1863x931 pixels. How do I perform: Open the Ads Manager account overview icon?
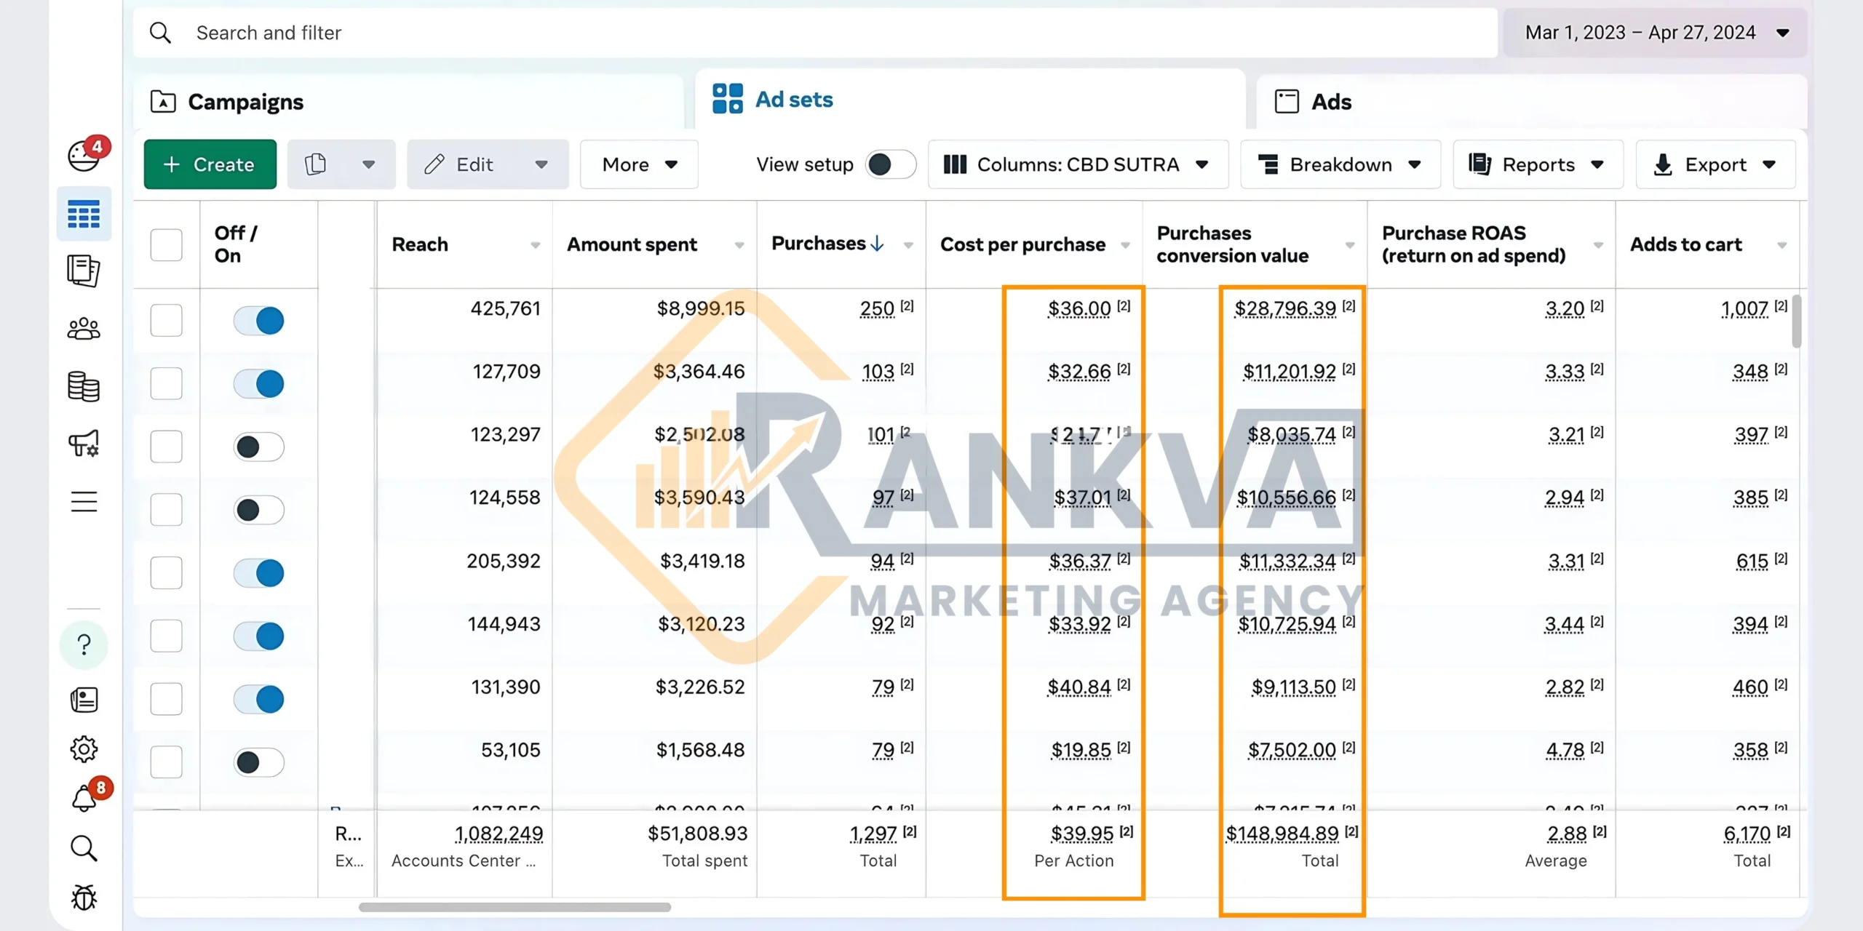84,156
